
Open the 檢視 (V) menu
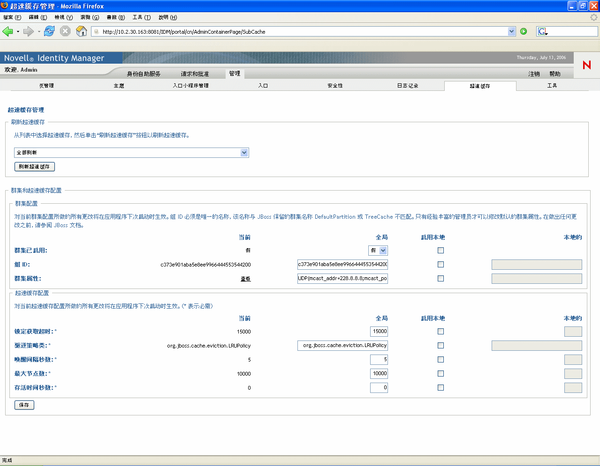click(64, 17)
